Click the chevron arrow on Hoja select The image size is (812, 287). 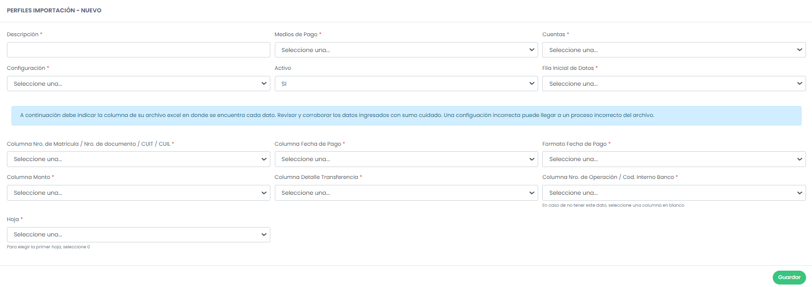(x=264, y=234)
